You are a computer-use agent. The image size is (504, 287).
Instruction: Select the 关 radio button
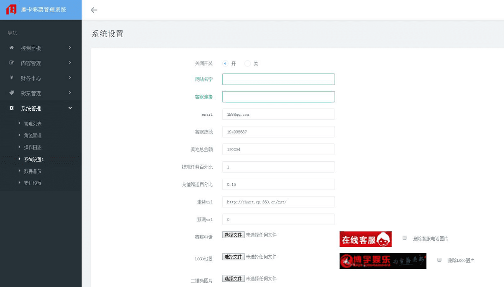pyautogui.click(x=247, y=63)
